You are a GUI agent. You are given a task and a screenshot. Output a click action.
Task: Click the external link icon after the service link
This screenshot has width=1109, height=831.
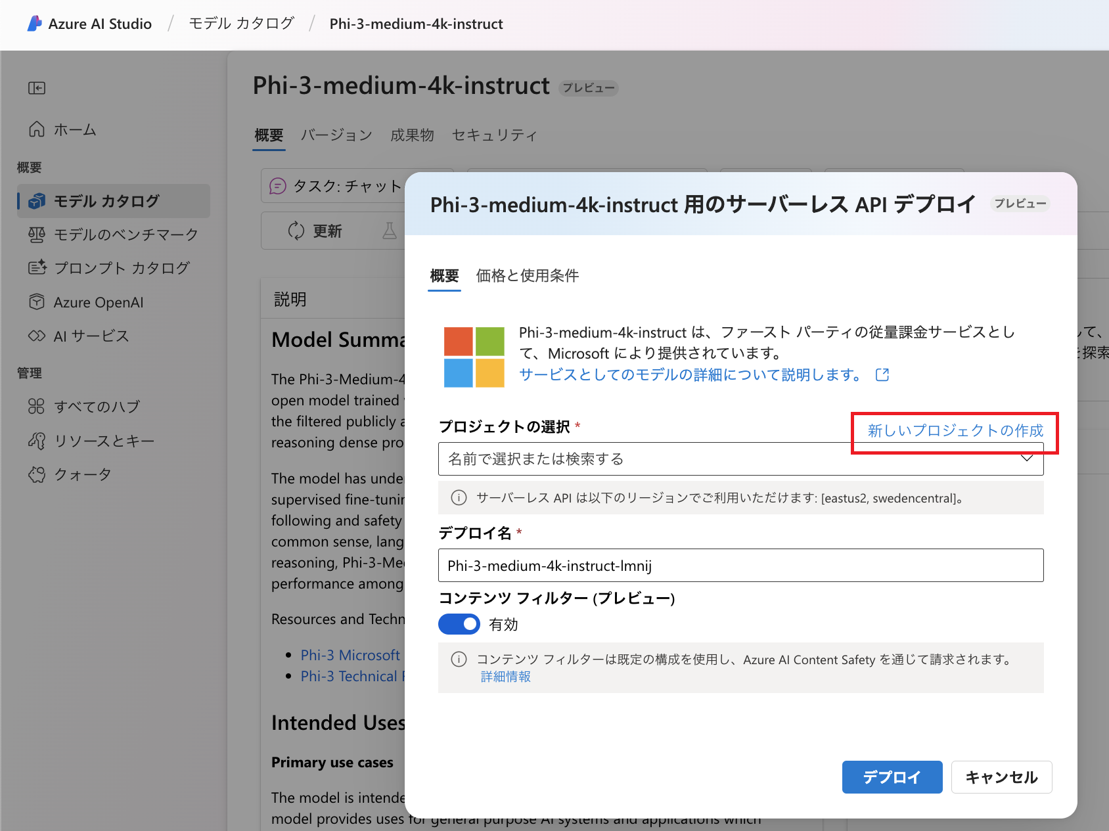click(x=882, y=374)
